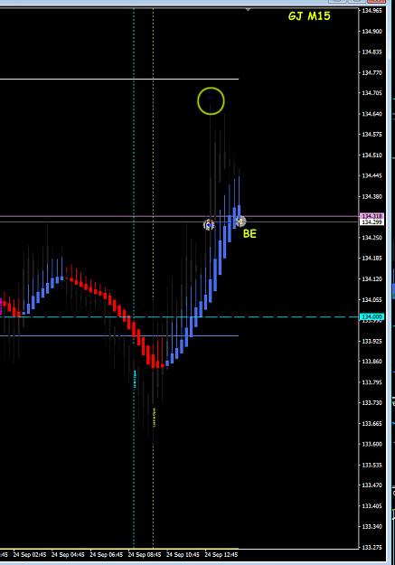Image resolution: width=395 pixels, height=565 pixels.
Task: Click the 134.445 price scale label
Action: pyautogui.click(x=371, y=176)
